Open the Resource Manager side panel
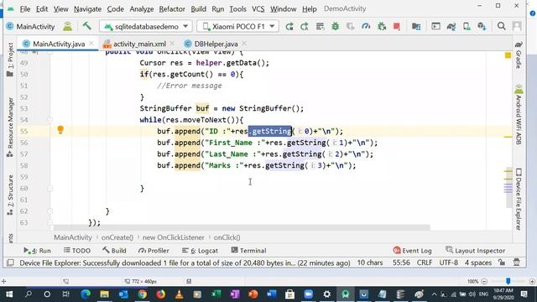The height and width of the screenshot is (302, 537). (x=10, y=127)
